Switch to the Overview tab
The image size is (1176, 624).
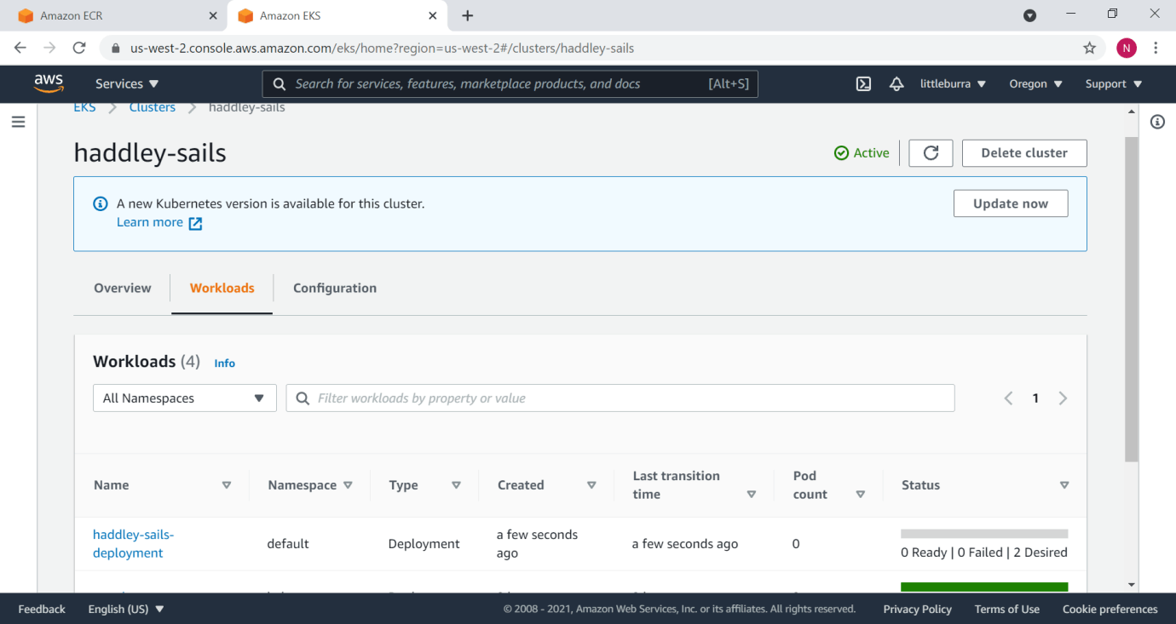coord(123,288)
